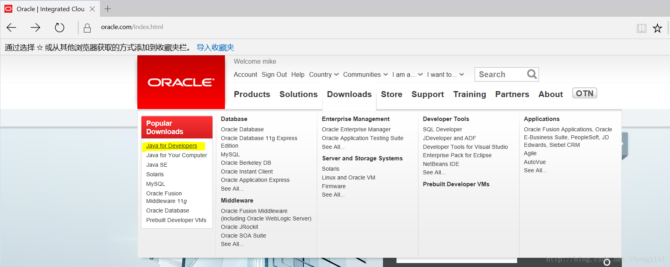The height and width of the screenshot is (267, 670).
Task: Open Linux and Oracle VM link
Action: pyautogui.click(x=348, y=177)
